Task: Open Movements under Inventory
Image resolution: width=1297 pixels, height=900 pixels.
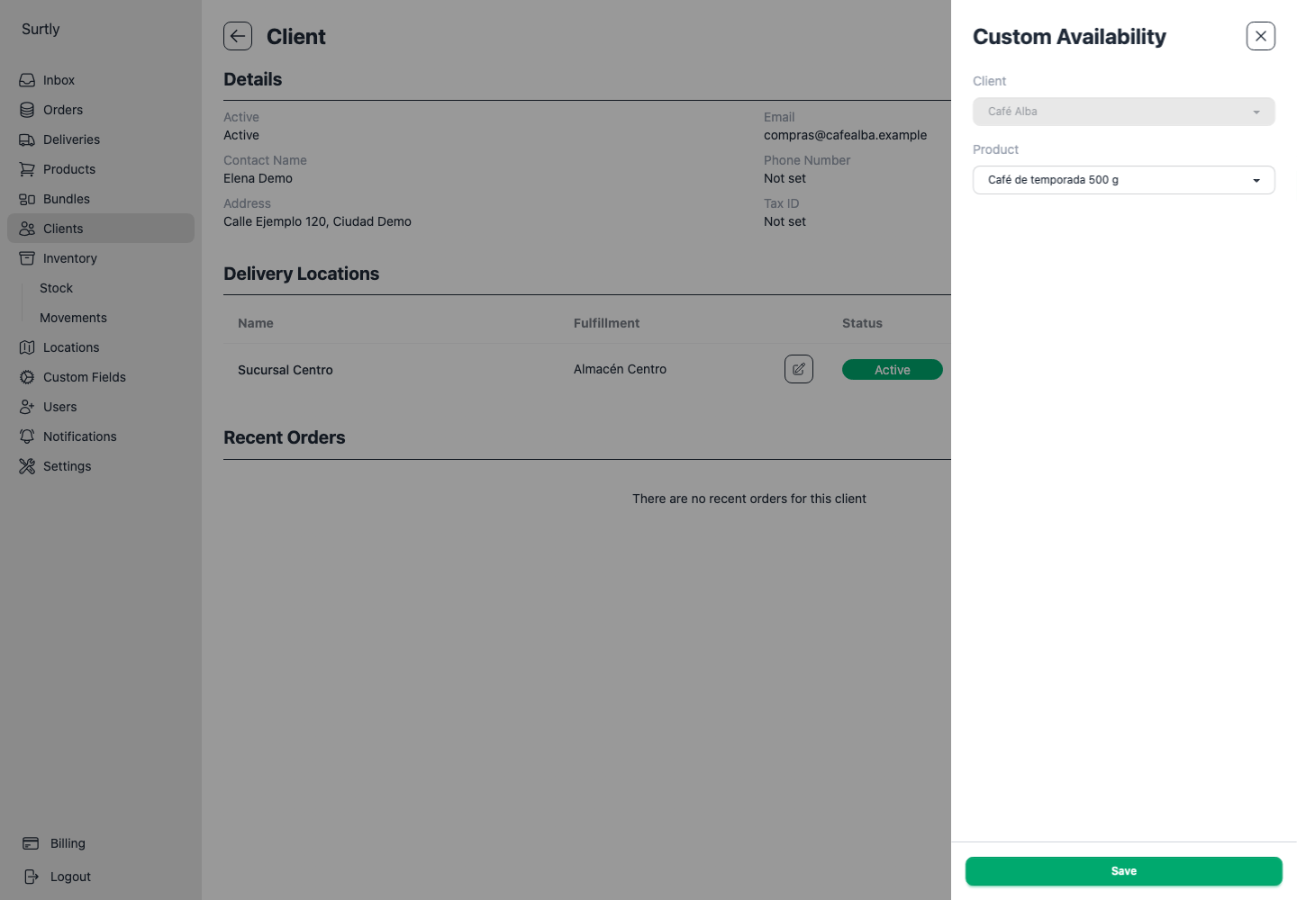Action: (73, 318)
